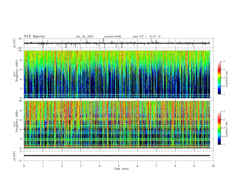Click the "VLF Spectra" title text
Screen dimensions: 240x186
coord(34,36)
